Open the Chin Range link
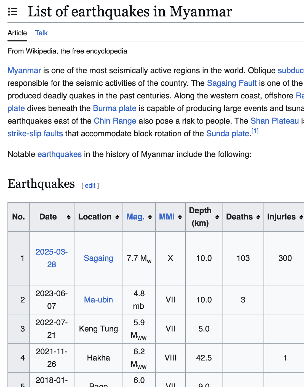304x387 pixels. [115, 121]
